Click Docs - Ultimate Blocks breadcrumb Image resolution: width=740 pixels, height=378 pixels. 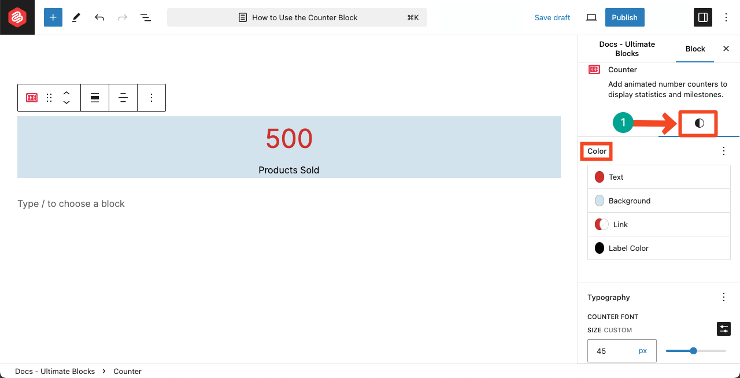tap(55, 371)
